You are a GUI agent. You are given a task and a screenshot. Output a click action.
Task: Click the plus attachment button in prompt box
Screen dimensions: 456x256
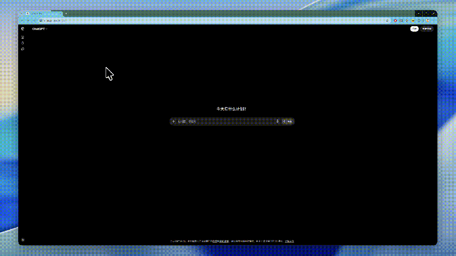(x=174, y=121)
